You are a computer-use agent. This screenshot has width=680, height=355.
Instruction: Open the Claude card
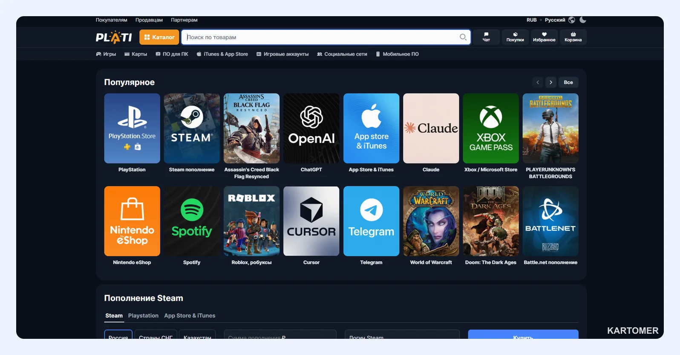coord(431,128)
